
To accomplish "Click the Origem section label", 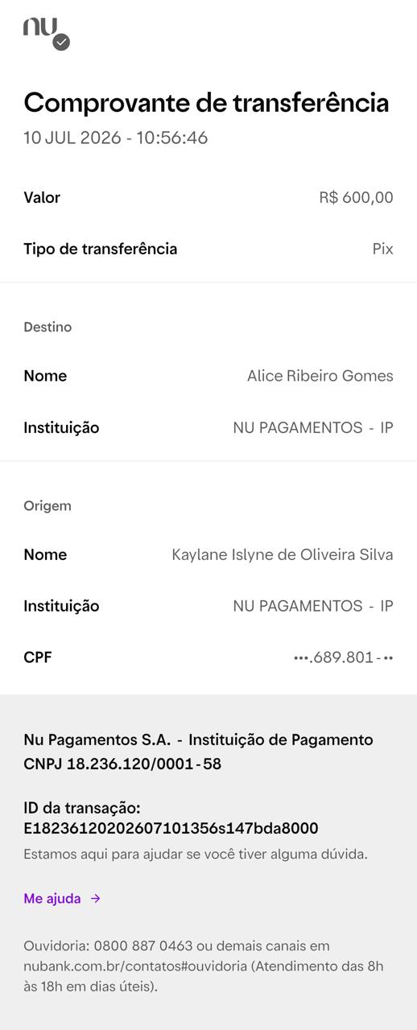I will pyautogui.click(x=47, y=505).
